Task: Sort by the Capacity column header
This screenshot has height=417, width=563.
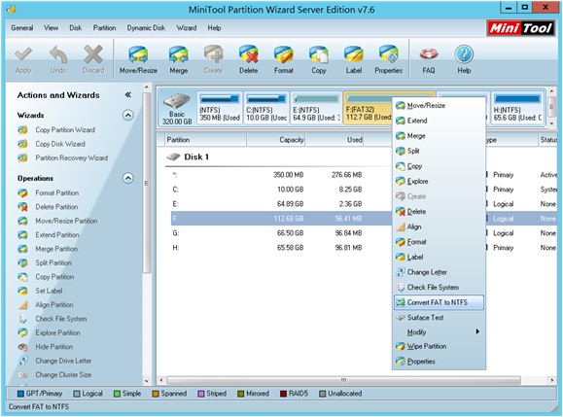Action: coord(276,140)
